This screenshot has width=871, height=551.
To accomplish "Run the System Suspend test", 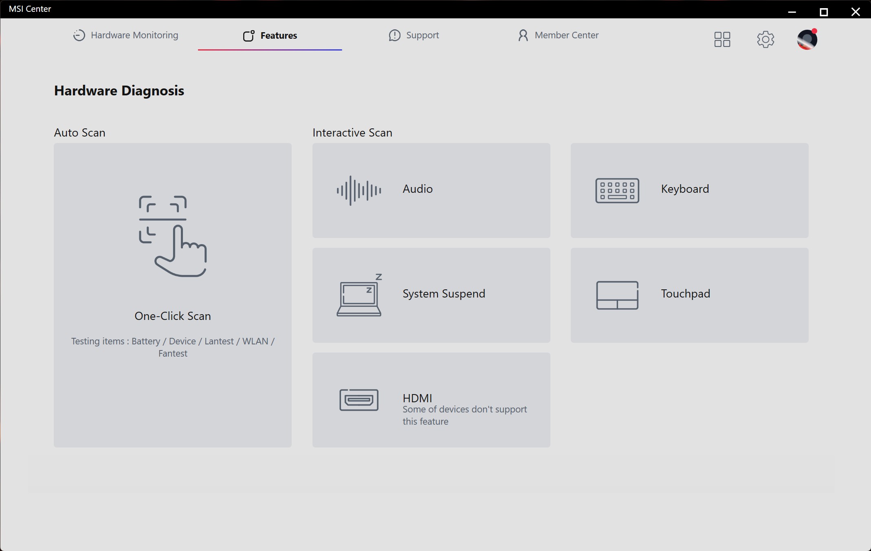I will click(x=431, y=295).
